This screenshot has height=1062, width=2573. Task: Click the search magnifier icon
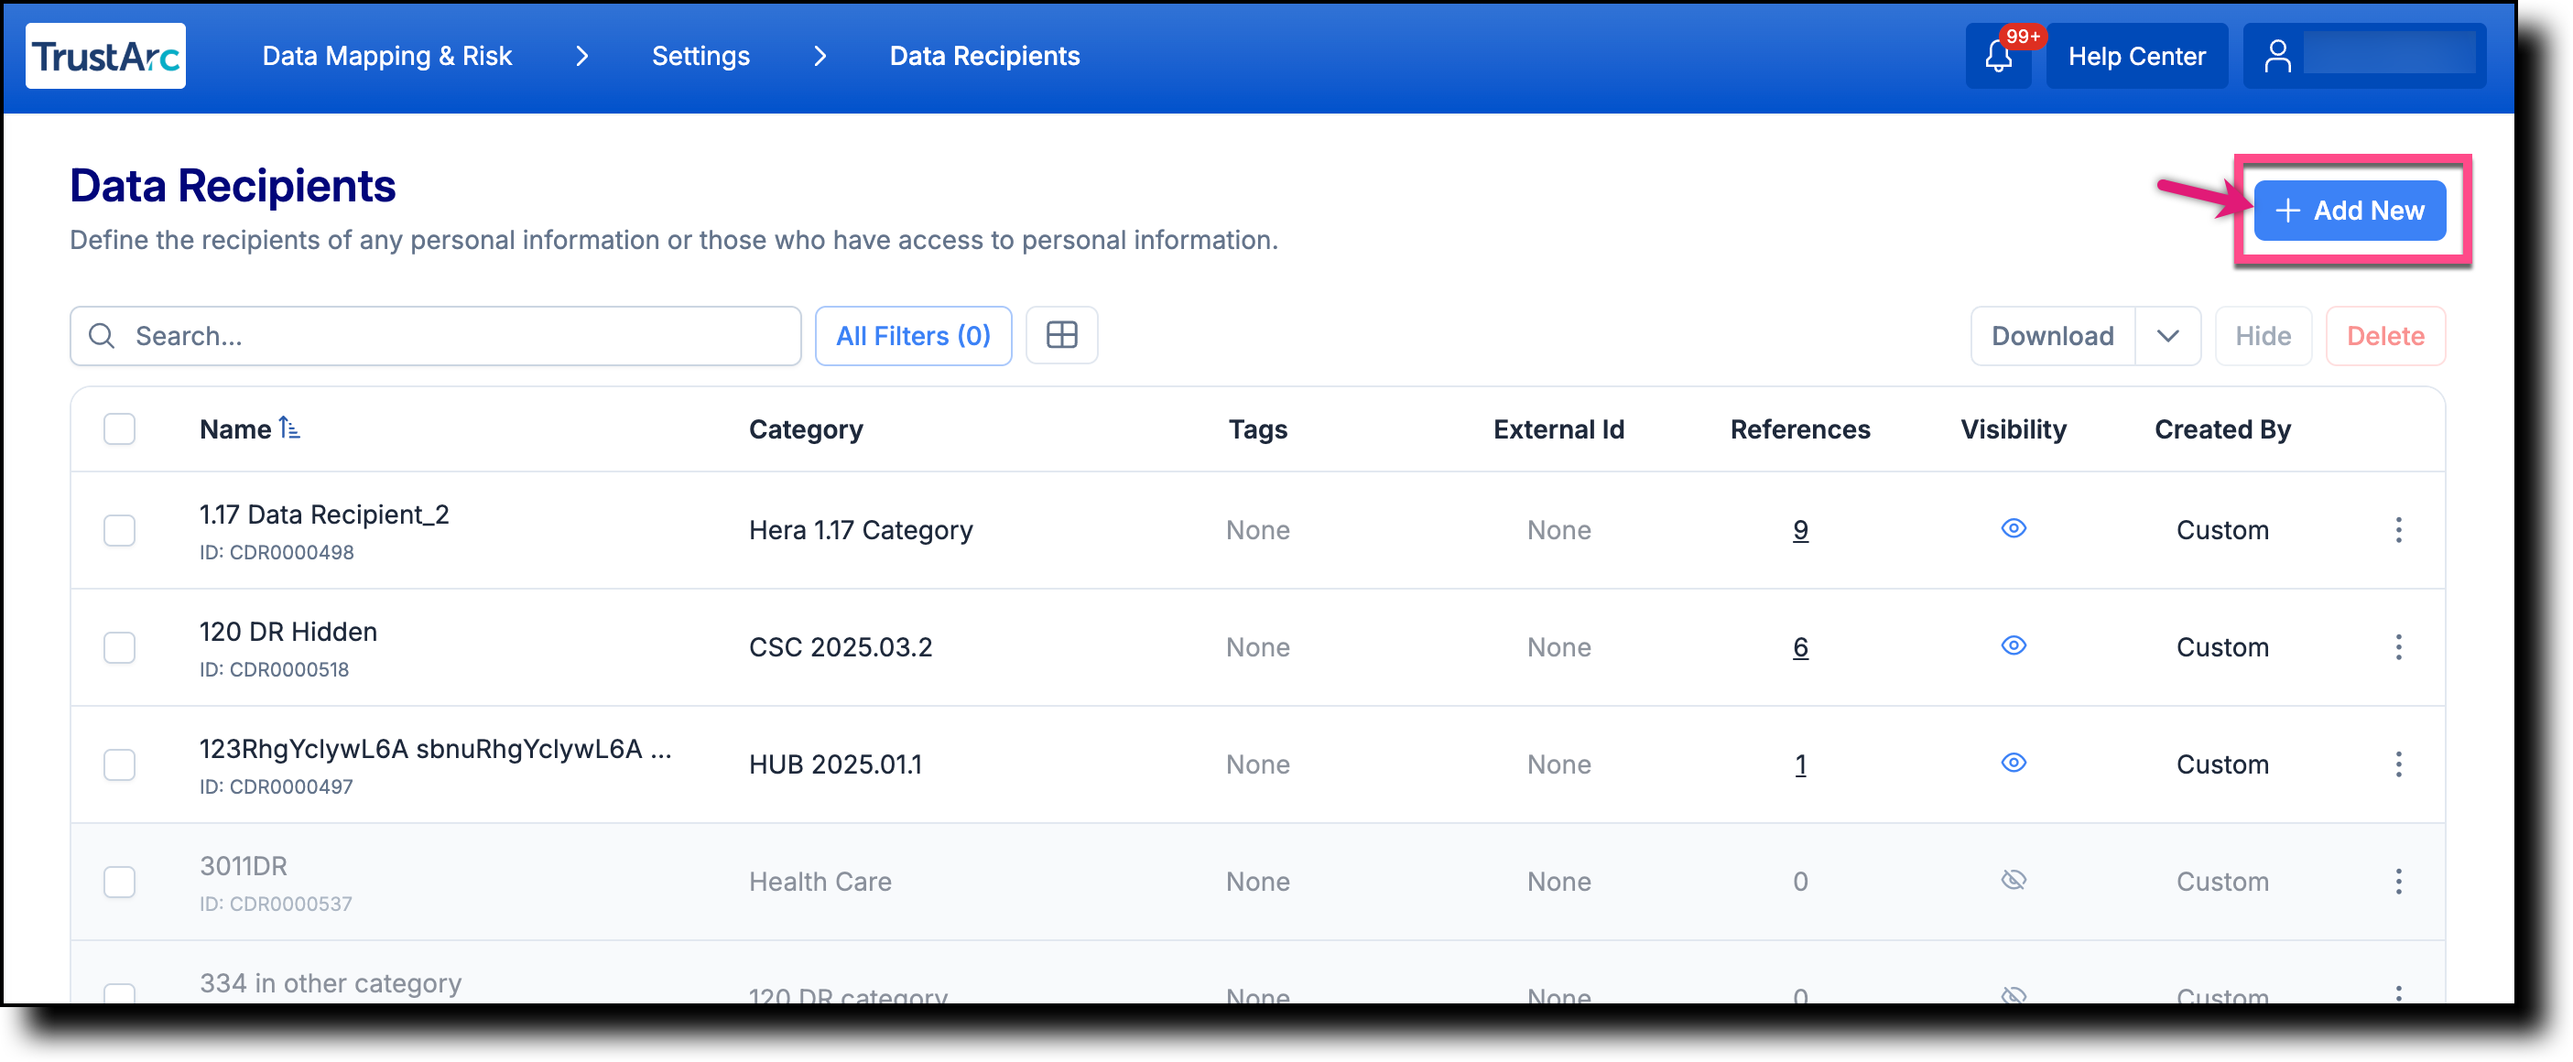tap(101, 336)
